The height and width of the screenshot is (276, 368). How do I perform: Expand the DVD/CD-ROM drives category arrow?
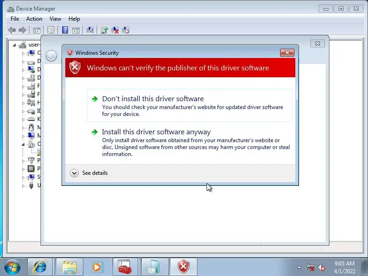pyautogui.click(x=23, y=78)
